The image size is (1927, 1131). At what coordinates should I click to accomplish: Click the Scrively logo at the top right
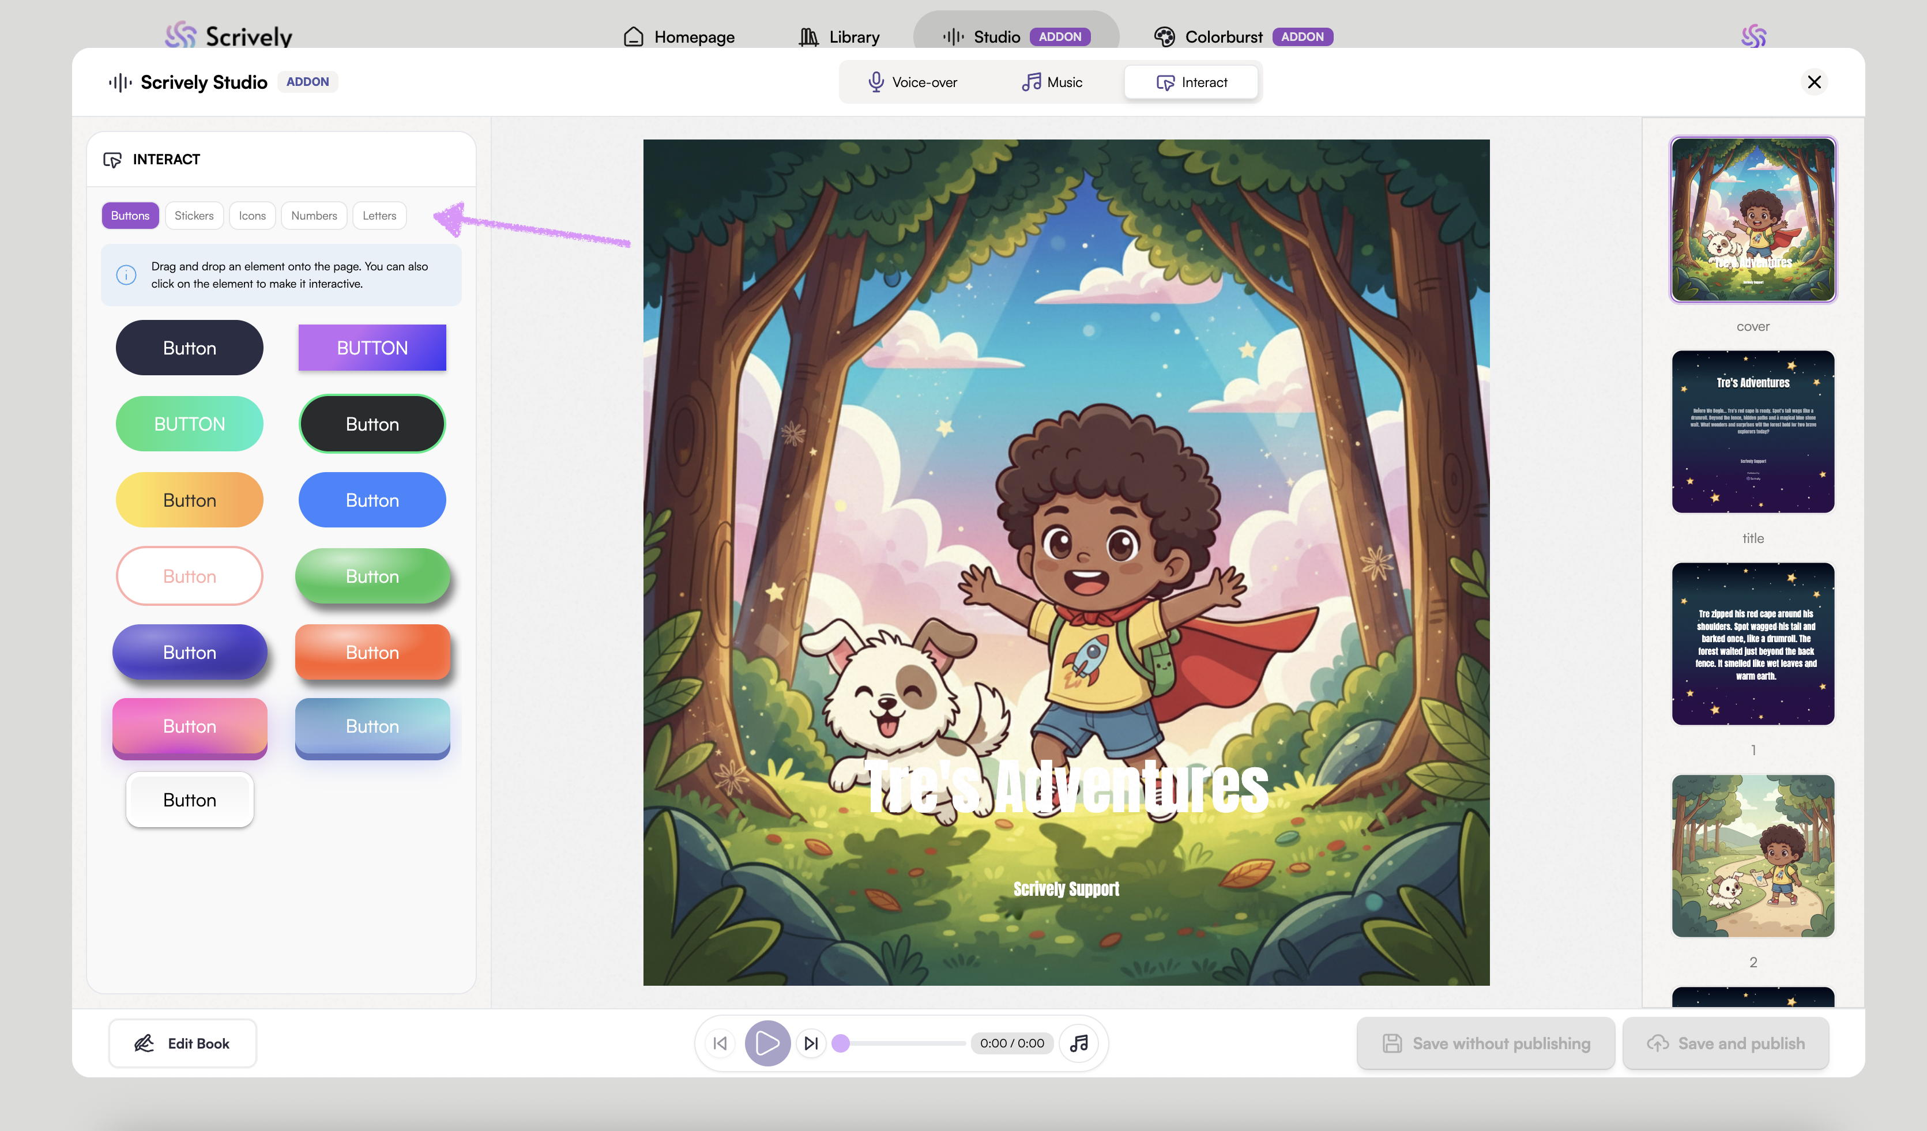pyautogui.click(x=1753, y=36)
